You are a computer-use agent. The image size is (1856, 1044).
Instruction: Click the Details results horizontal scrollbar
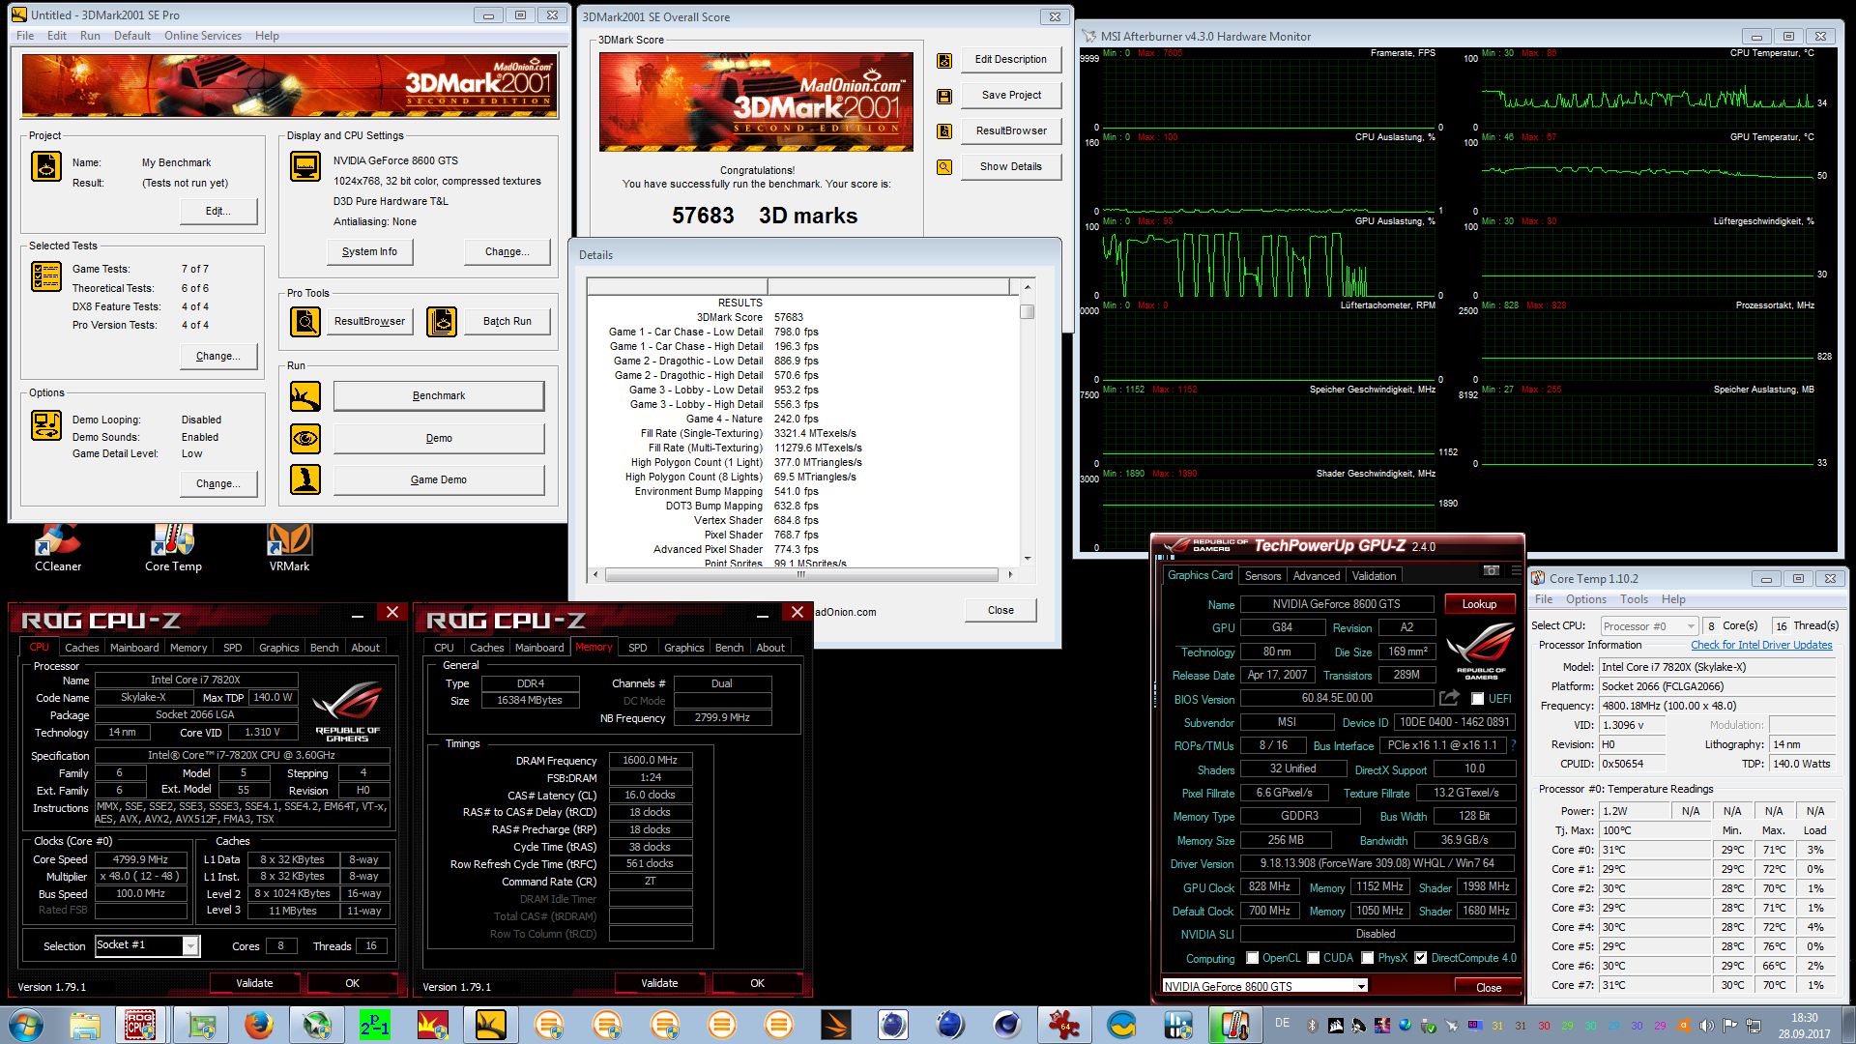801,574
